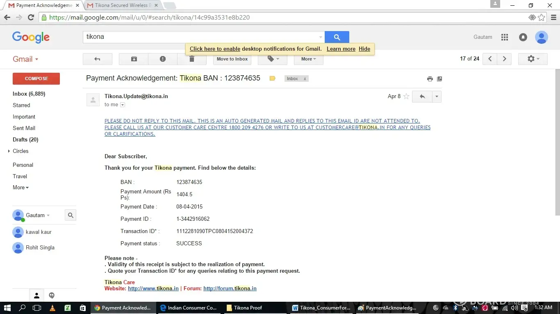The height and width of the screenshot is (314, 560).
Task: Click the Move to Inbox button
Action: coord(232,59)
